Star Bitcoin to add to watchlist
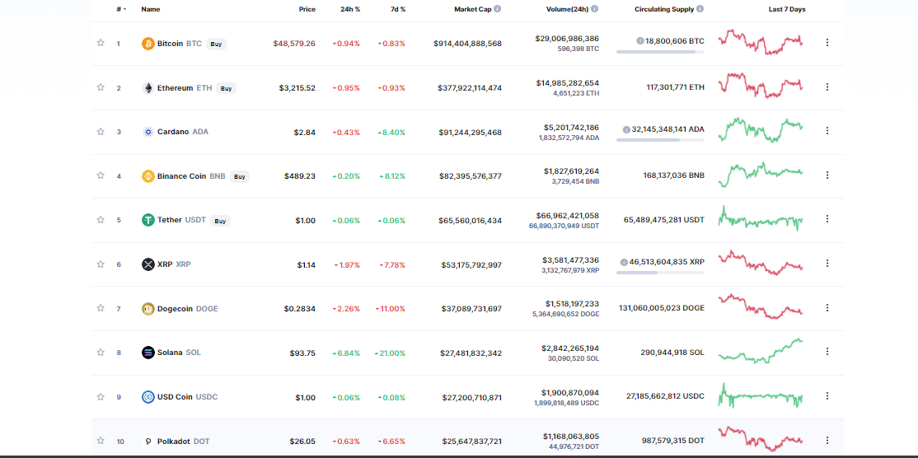 click(x=101, y=43)
